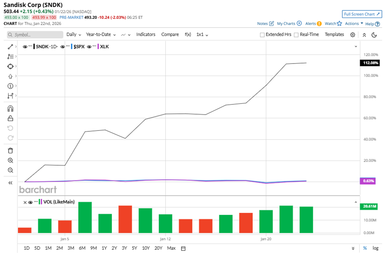Add chart to My Charts plus icon
Image resolution: width=387 pixels, height=257 pixels.
coord(299,23)
